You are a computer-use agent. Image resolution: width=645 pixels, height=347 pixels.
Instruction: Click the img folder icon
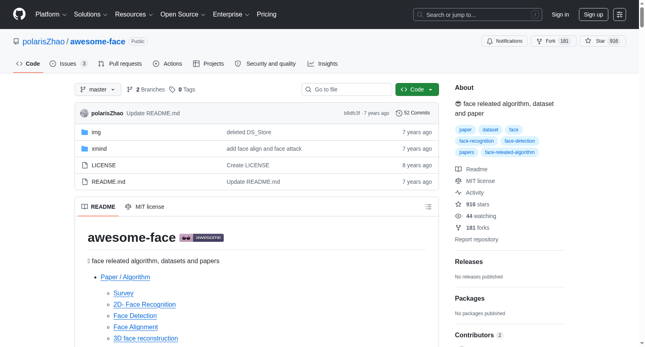click(85, 132)
